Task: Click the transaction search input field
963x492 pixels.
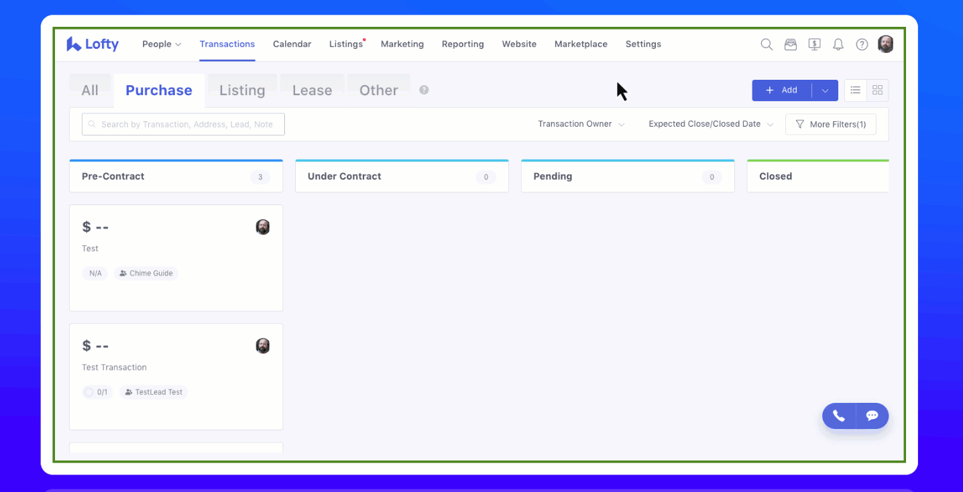Action: point(183,124)
